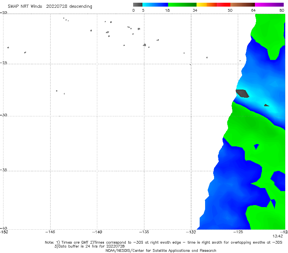288x253 pixels.
Task: Click the 'SMAP NRT Winds 20220728 descending' title
Action: click(50, 7)
